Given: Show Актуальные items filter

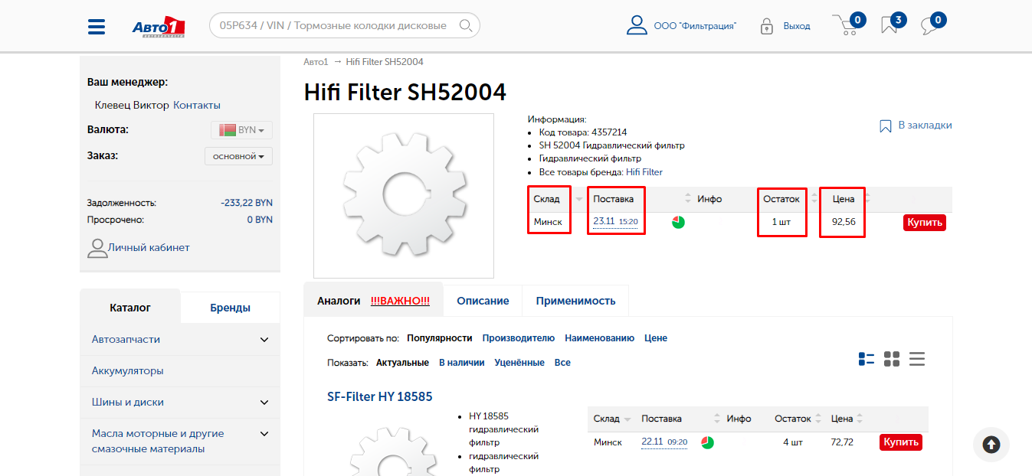Looking at the screenshot, I should click(402, 363).
